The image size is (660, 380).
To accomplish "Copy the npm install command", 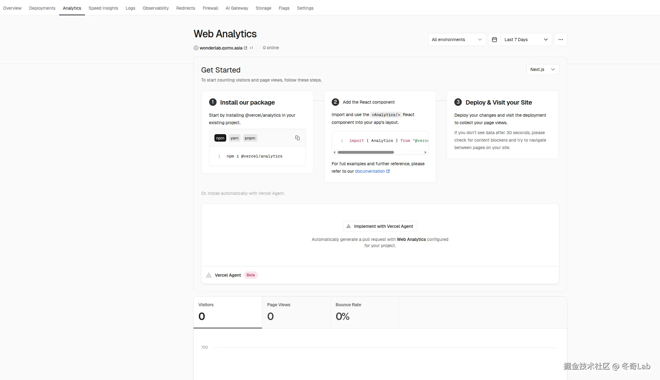I will [x=297, y=138].
